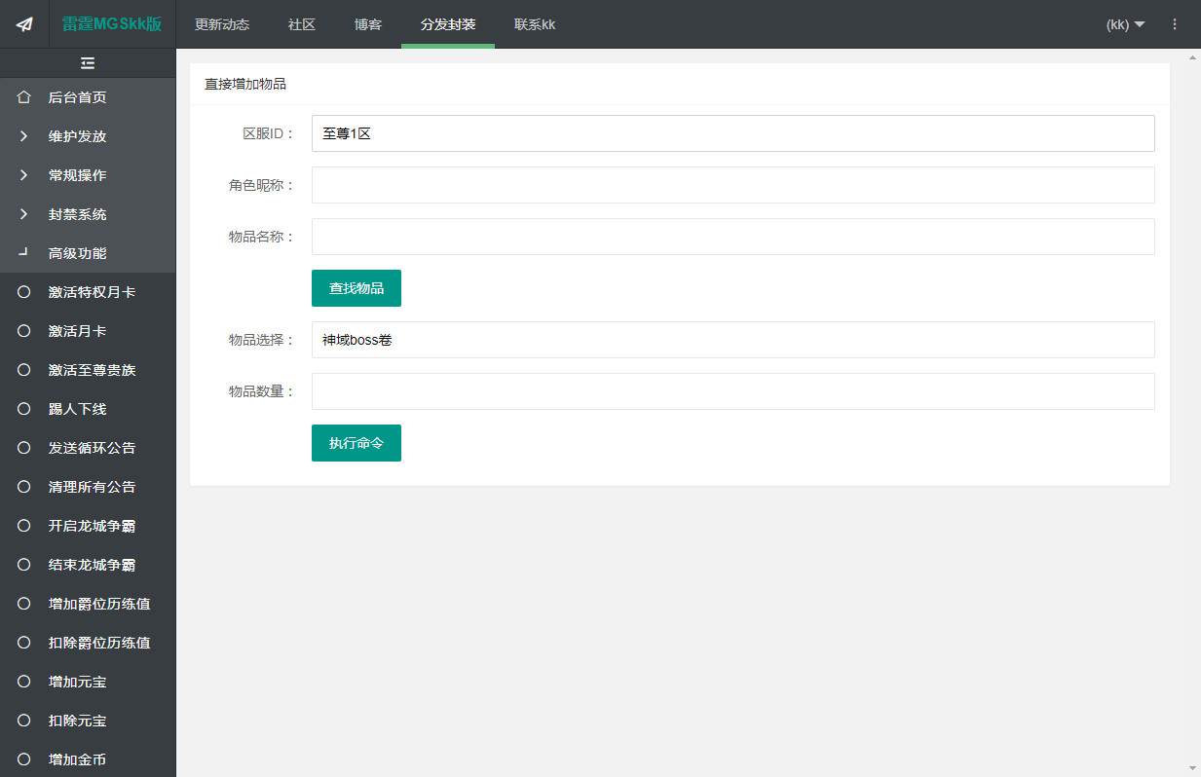
Task: Open the (kk) user dropdown
Action: 1125,24
